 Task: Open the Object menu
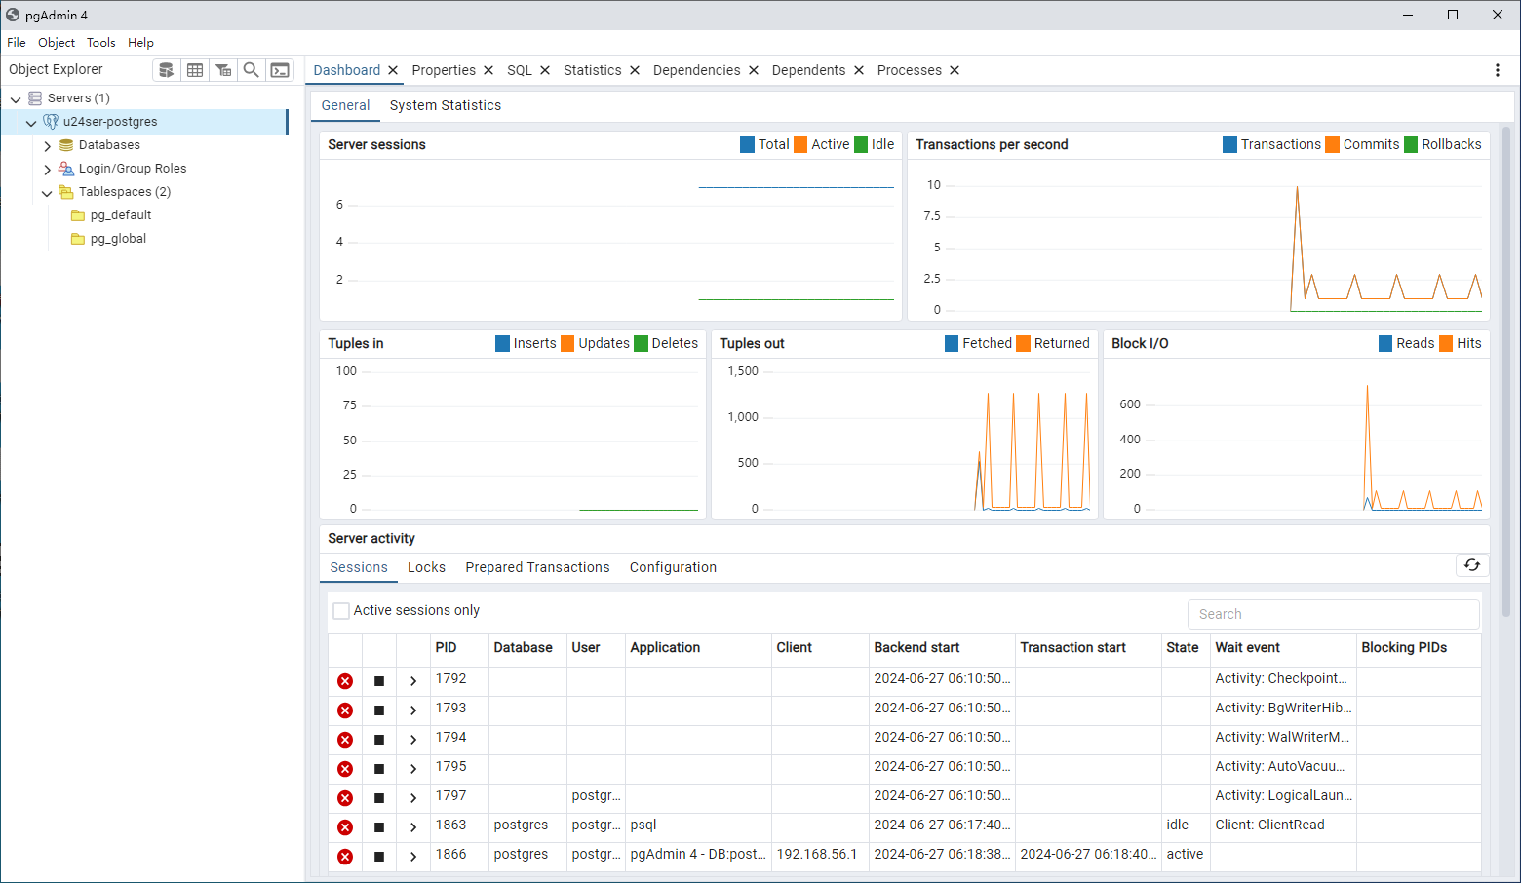point(57,43)
